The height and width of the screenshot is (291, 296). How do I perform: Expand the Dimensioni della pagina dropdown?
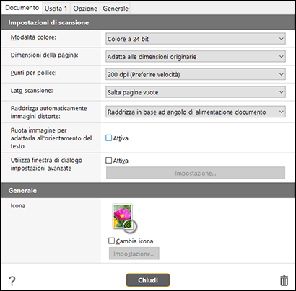pyautogui.click(x=196, y=57)
